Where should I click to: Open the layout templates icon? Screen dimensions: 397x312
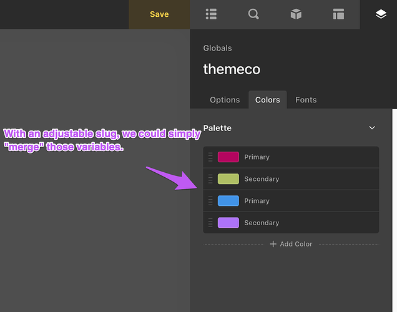pyautogui.click(x=338, y=14)
